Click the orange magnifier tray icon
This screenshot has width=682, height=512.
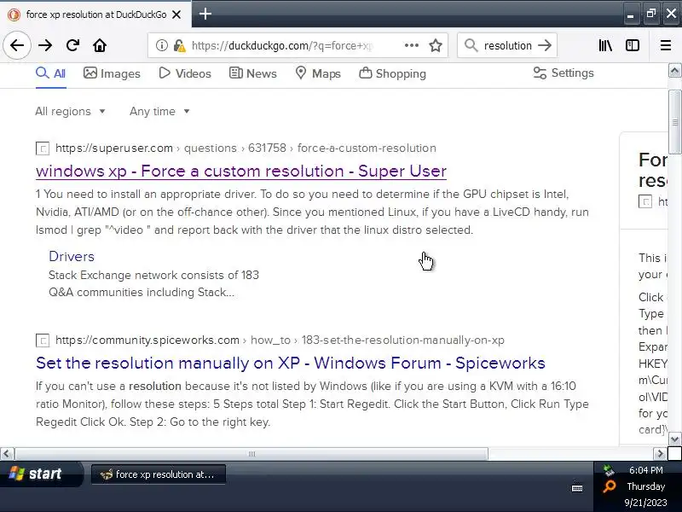pos(609,486)
